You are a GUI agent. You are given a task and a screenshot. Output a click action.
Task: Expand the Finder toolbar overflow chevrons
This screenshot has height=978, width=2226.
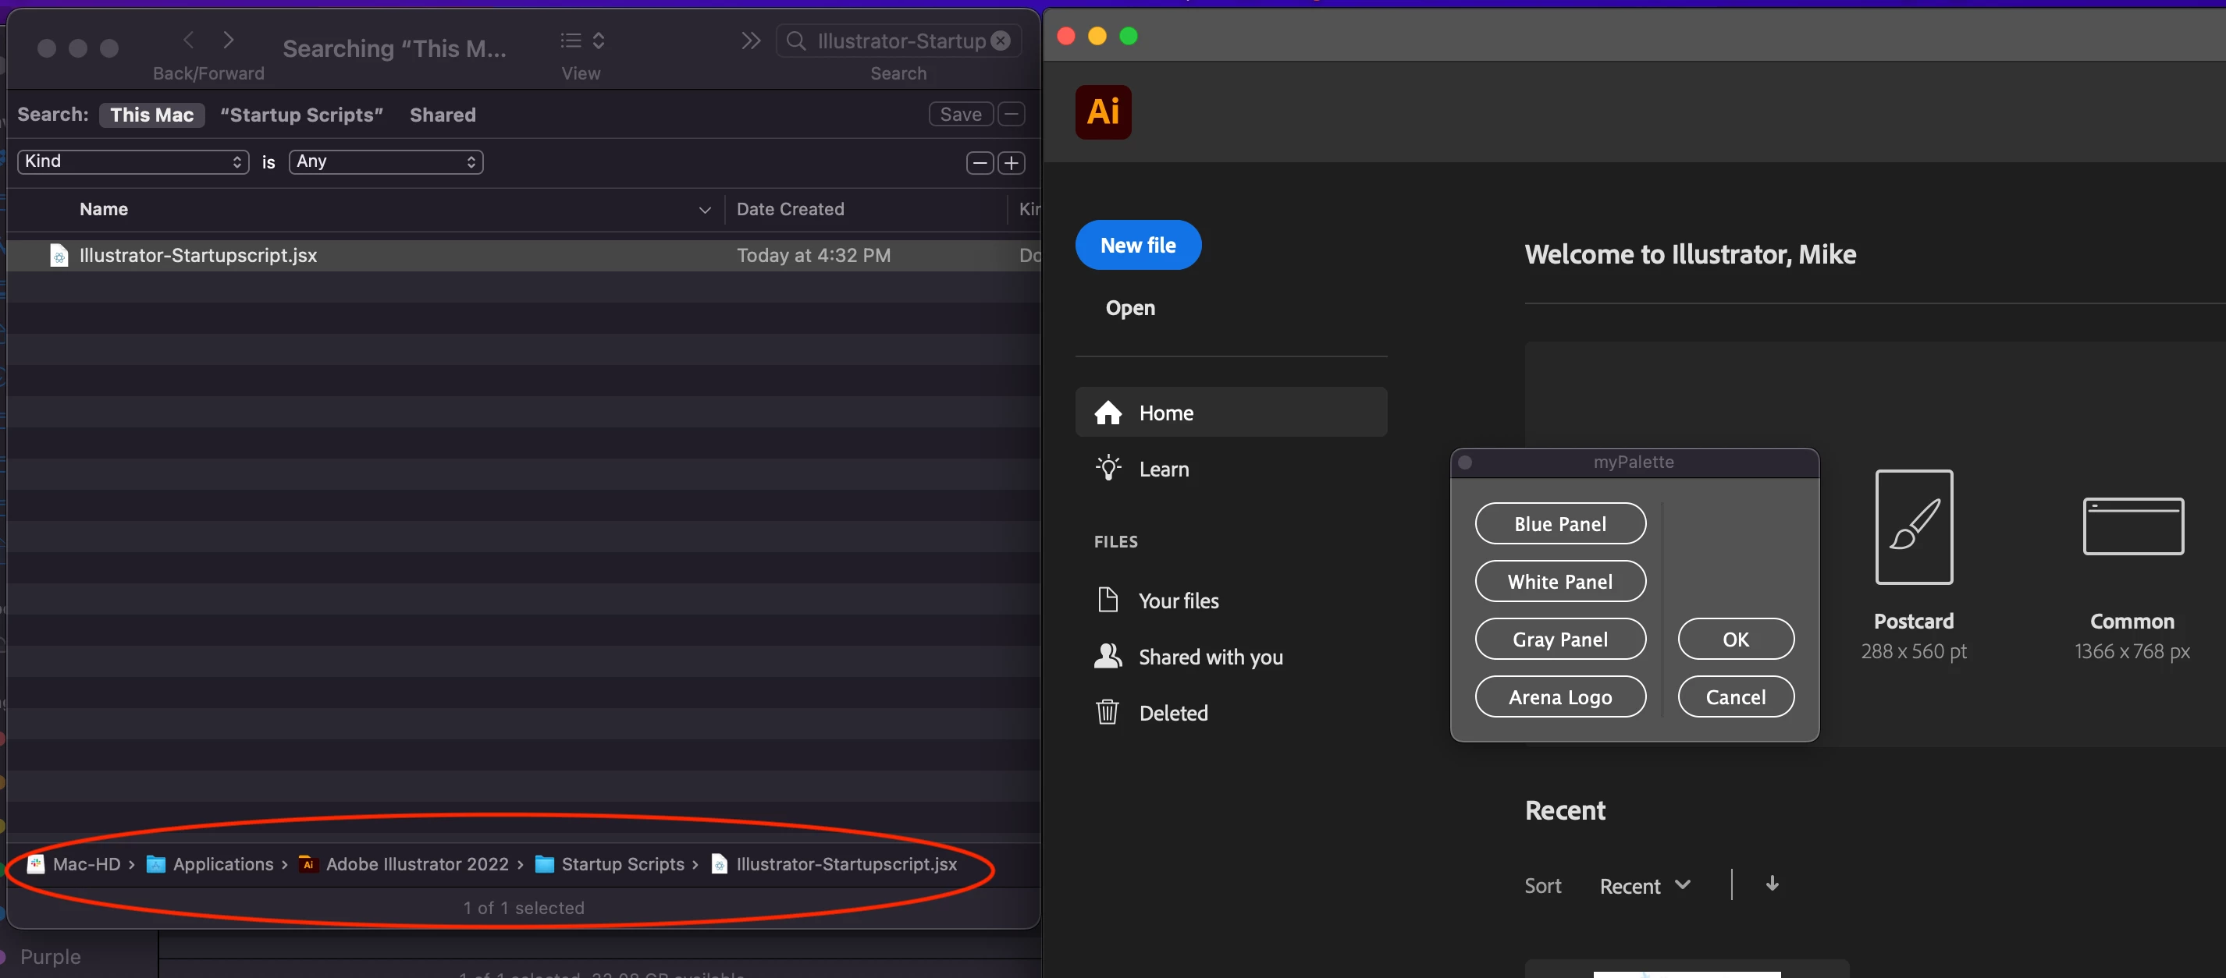click(750, 41)
